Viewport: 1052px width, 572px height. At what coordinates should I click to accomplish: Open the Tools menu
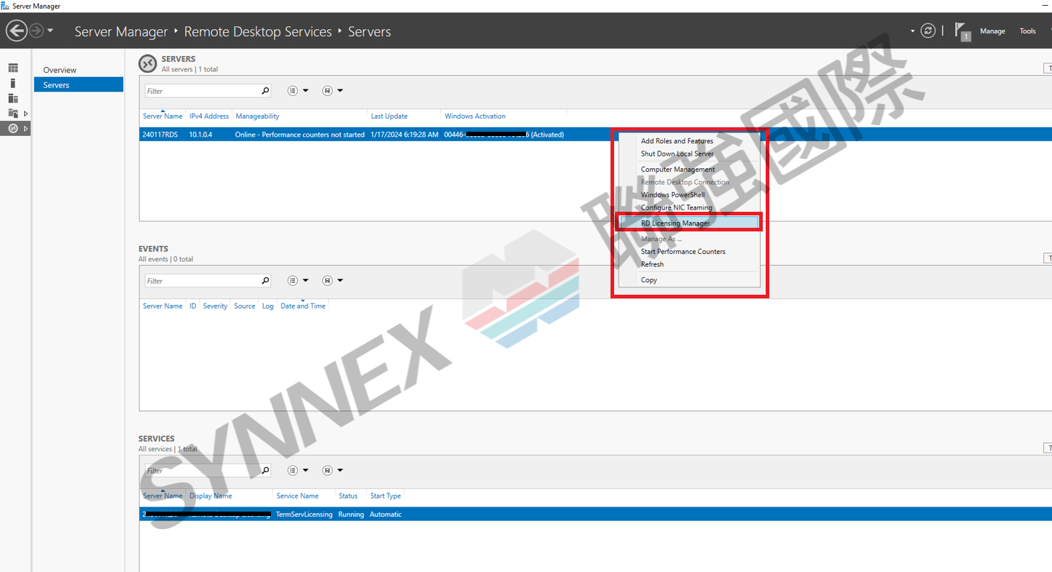click(x=1027, y=31)
